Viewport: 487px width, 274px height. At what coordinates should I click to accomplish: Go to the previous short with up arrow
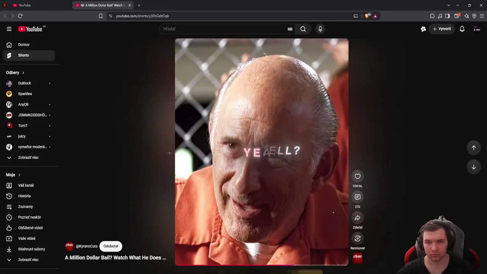(x=474, y=148)
